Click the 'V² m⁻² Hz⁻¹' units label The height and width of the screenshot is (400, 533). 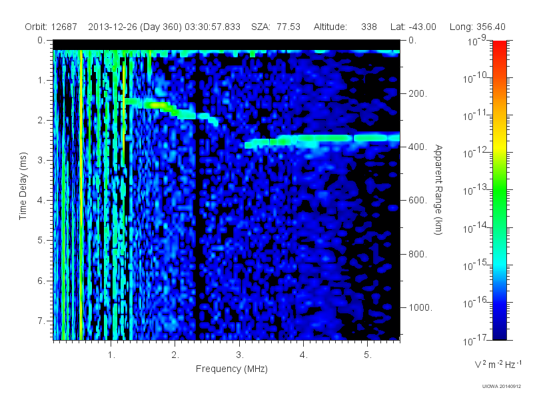[x=498, y=364]
